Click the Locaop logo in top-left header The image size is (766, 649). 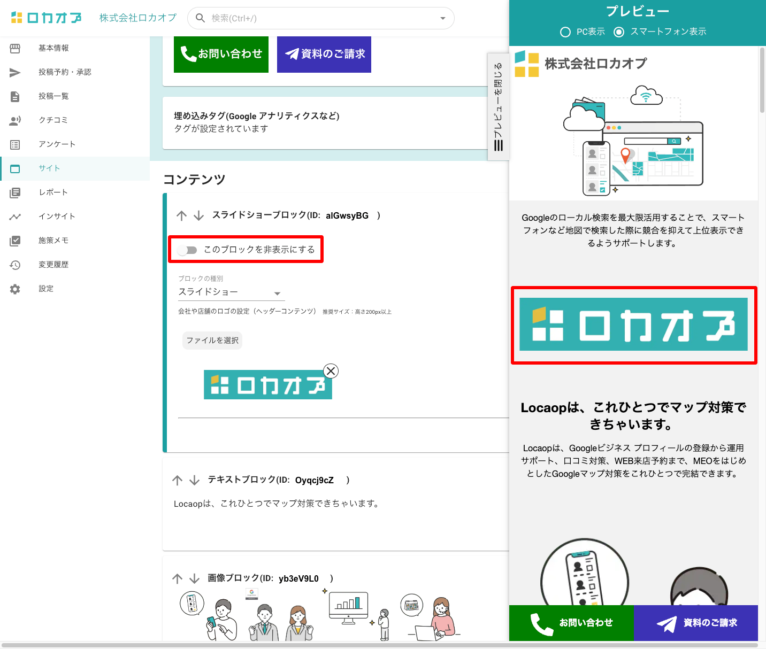click(46, 18)
